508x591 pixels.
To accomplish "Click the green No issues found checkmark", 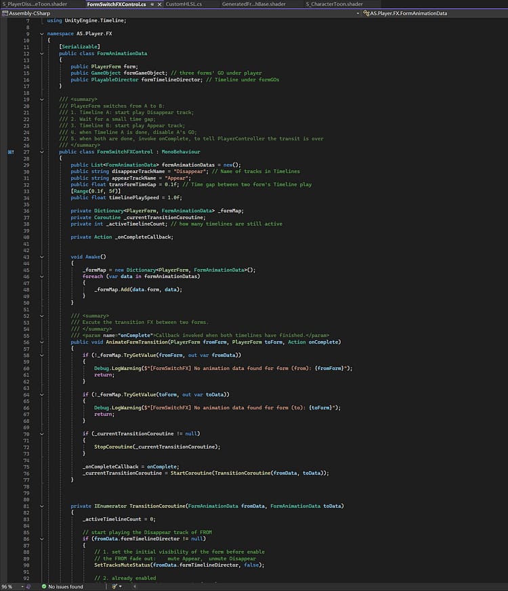I will pyautogui.click(x=44, y=586).
